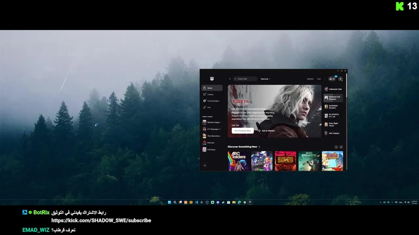Open the Store section in the sidebar

212,88
